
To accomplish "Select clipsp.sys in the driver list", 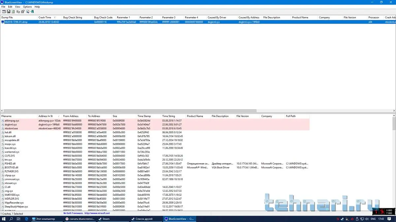I will [x=10, y=175].
